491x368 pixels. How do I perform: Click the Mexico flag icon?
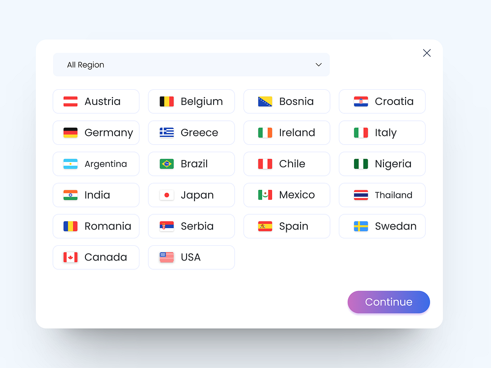click(264, 195)
